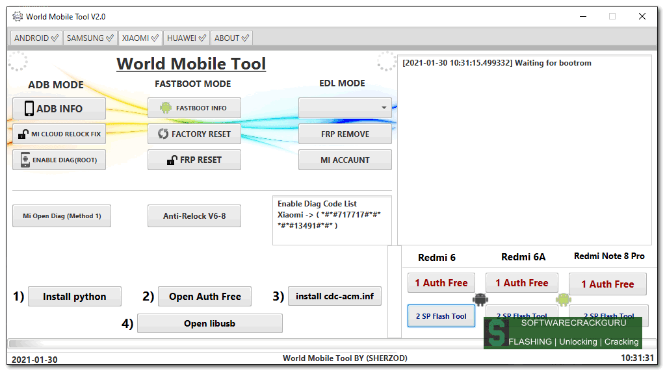The width and height of the screenshot is (665, 372).
Task: Click 'World Mobile Tool BY (SHERZOD)' status text
Action: click(345, 358)
